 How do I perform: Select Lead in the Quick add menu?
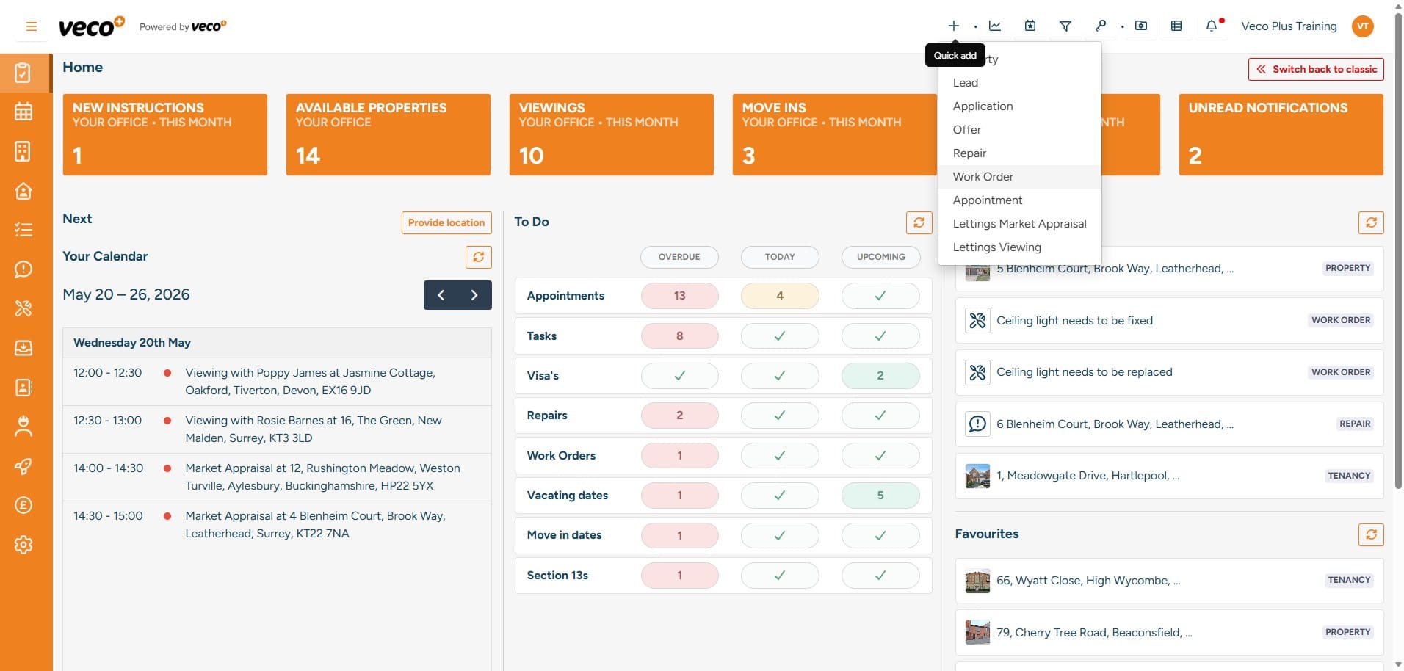click(1019, 83)
